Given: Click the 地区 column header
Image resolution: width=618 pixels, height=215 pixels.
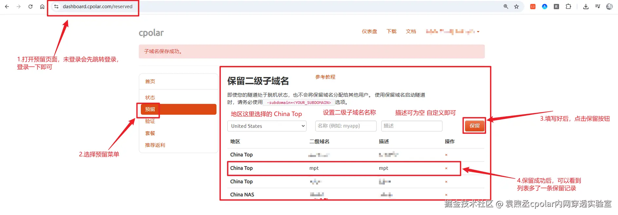Looking at the screenshot, I should pyautogui.click(x=235, y=142).
